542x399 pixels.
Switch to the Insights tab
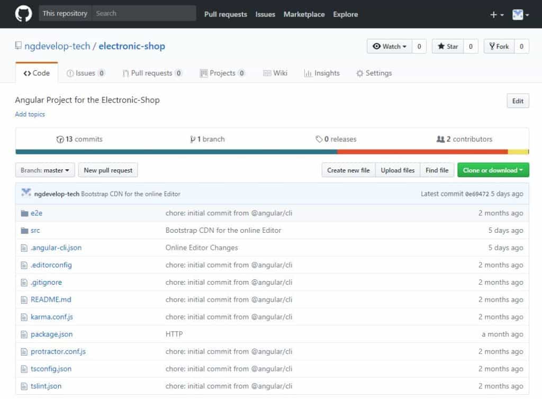pyautogui.click(x=322, y=73)
